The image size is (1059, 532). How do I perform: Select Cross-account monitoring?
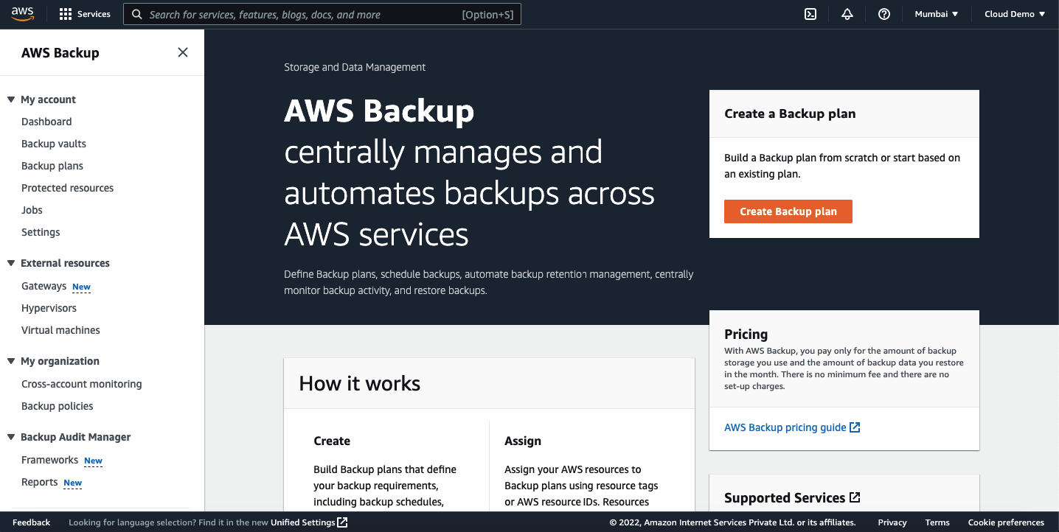[x=82, y=384]
